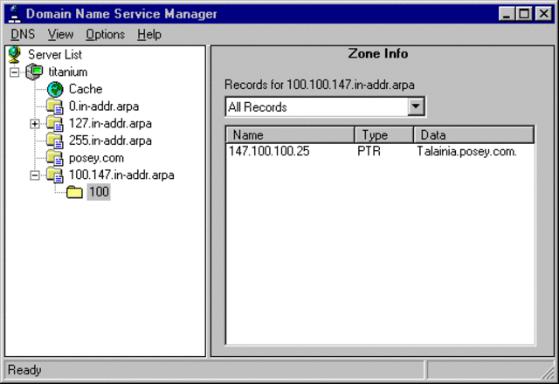Viewport: 559px width, 384px height.
Task: Click the posey.com zone icon
Action: coord(55,157)
